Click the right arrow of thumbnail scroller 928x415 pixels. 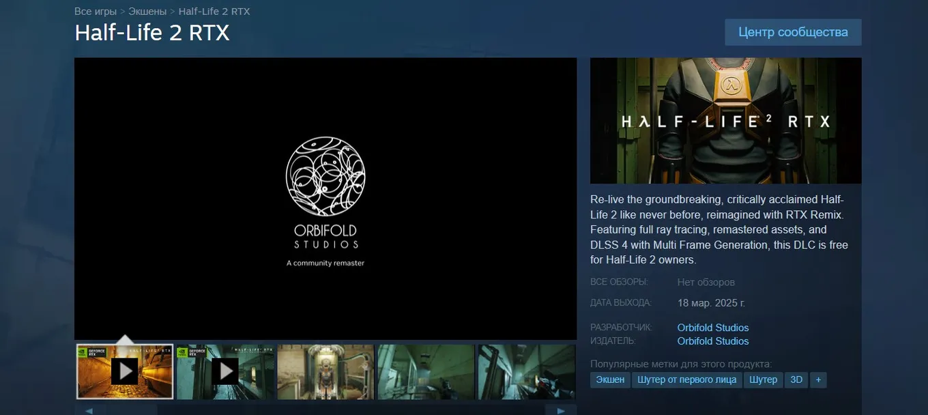click(561, 410)
